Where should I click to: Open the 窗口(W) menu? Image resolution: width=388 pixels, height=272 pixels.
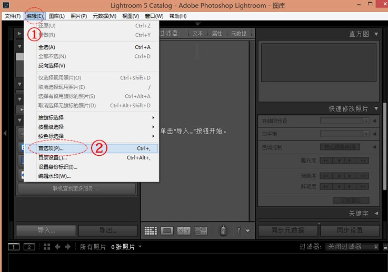[x=154, y=16]
